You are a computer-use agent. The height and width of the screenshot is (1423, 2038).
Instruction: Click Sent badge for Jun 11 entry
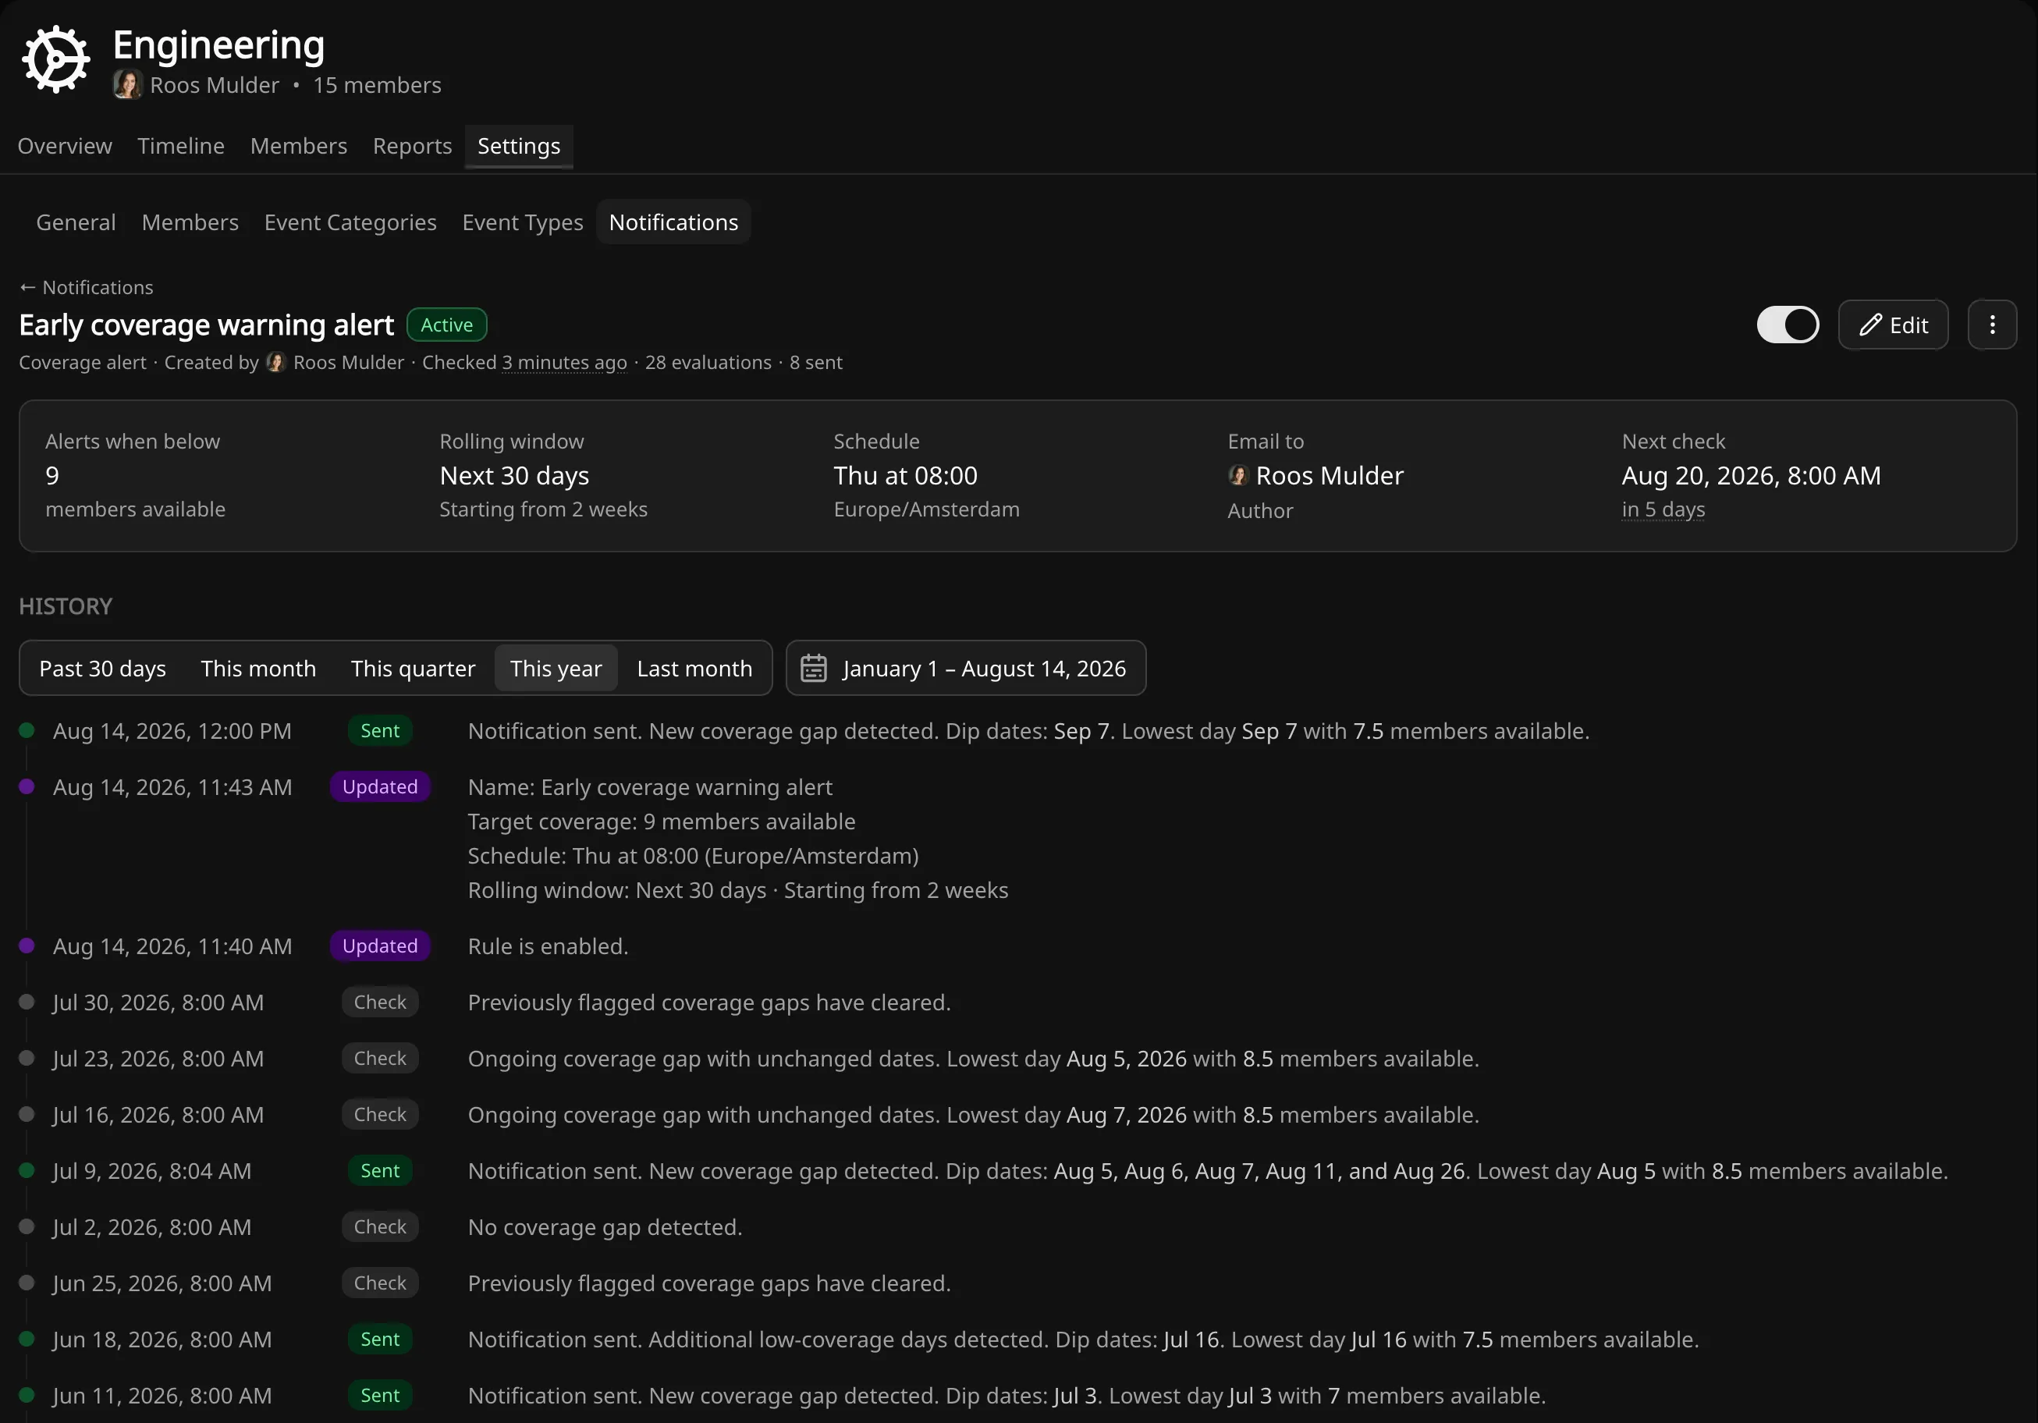380,1396
